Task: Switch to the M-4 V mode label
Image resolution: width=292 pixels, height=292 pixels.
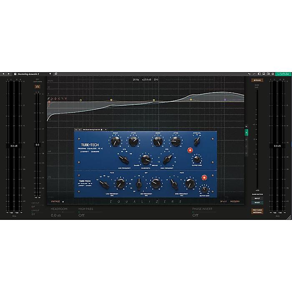Action: coord(224,201)
